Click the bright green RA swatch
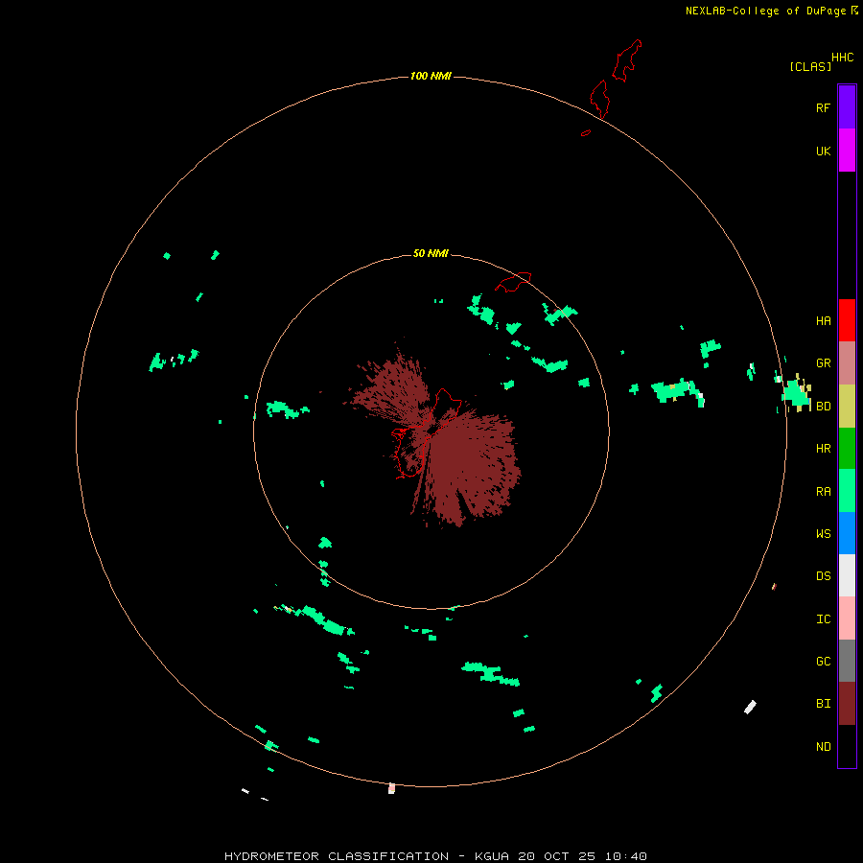Screen dimensions: 863x863 (847, 491)
